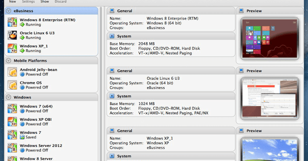The width and height of the screenshot is (308, 161).
Task: Open the Windows 8 Start screen preview thumbnail
Action: coord(270,39)
